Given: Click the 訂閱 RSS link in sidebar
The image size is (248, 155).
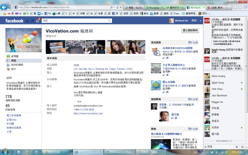Looking at the screenshot, I should [x=12, y=120].
